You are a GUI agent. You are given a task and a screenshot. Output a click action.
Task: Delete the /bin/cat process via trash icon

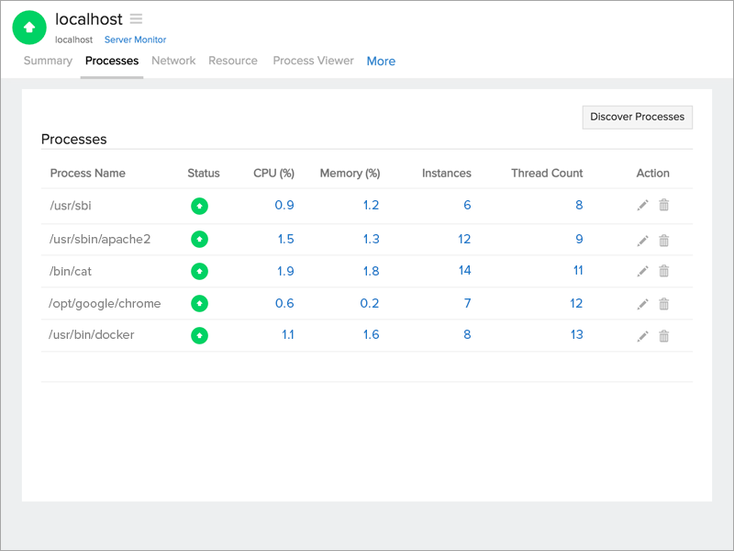[664, 270]
